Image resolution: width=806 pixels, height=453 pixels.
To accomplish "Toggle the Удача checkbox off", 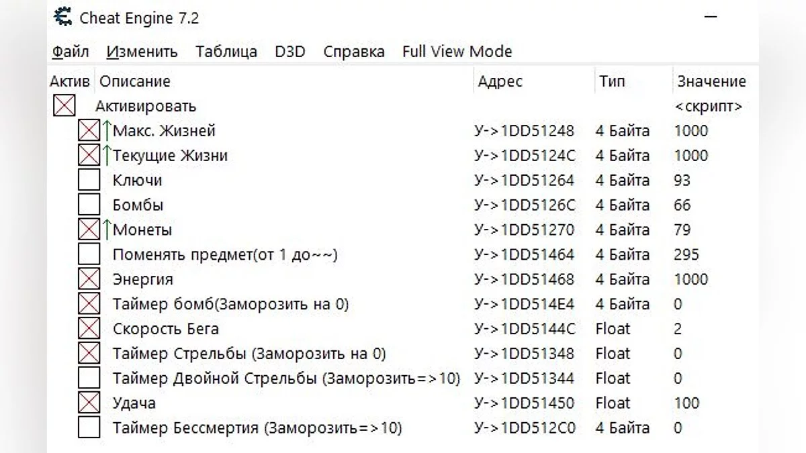I will point(89,403).
